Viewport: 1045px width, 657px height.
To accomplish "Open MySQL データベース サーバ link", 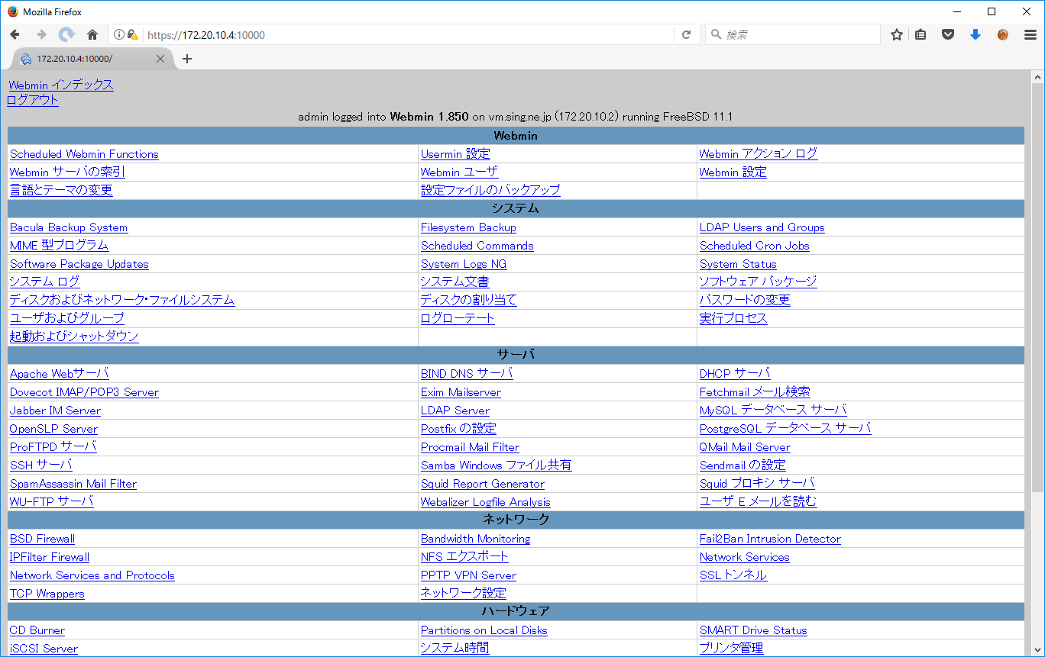I will 773,411.
